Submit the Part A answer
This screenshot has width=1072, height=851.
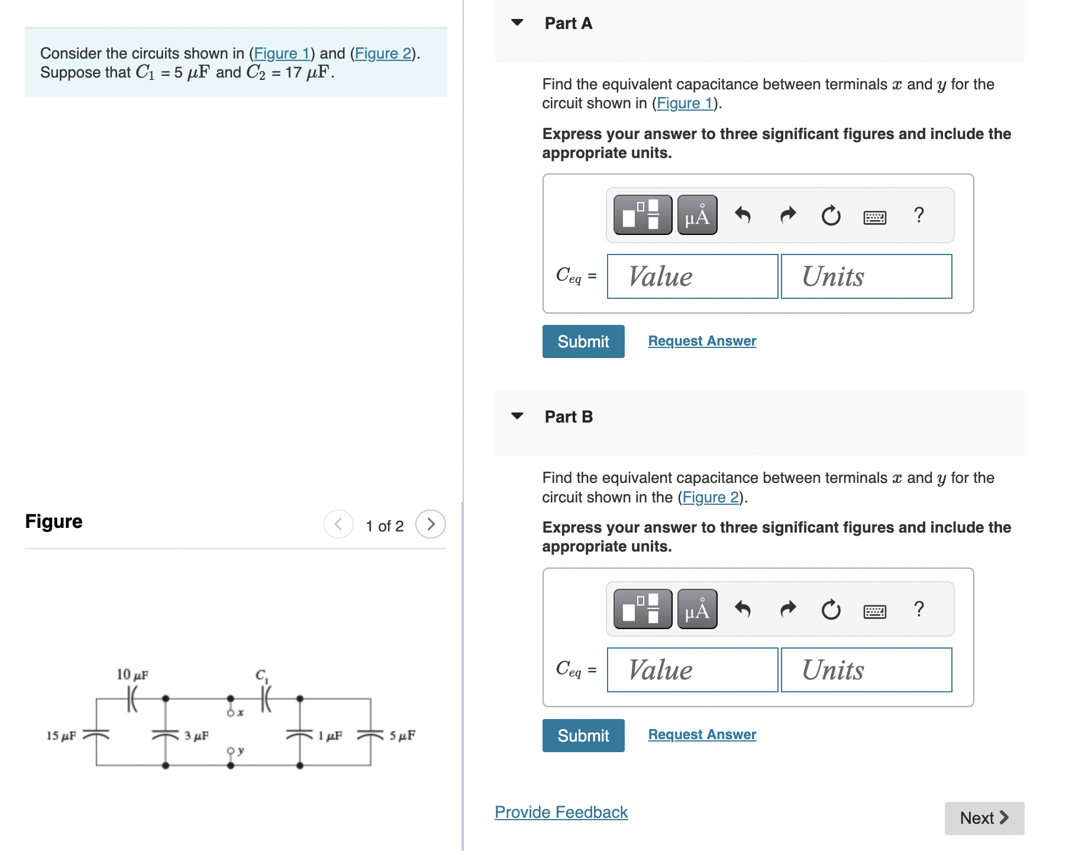[x=583, y=341]
